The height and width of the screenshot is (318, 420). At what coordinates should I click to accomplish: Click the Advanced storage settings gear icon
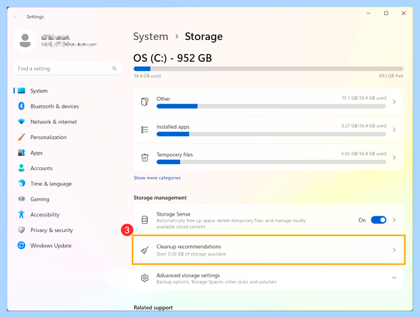click(x=145, y=278)
